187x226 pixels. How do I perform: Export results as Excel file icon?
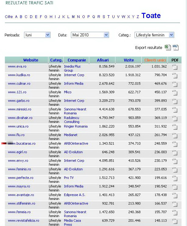tap(168, 47)
